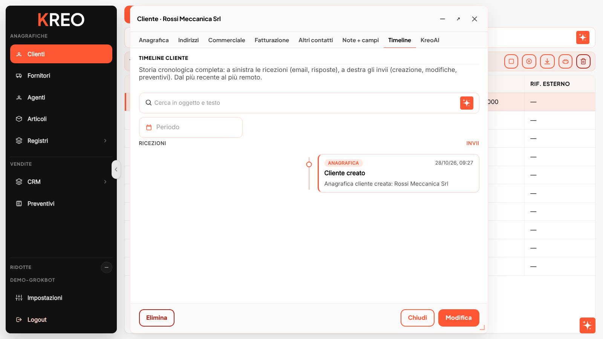Open Articoli section
Viewport: 603px width, 339px height.
[61, 119]
